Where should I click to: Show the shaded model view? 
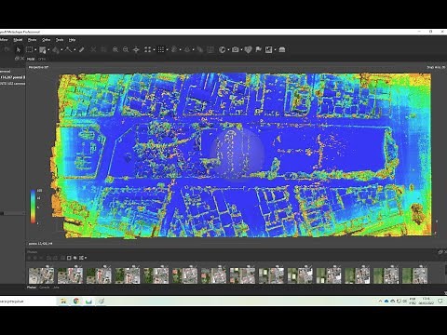(x=174, y=49)
